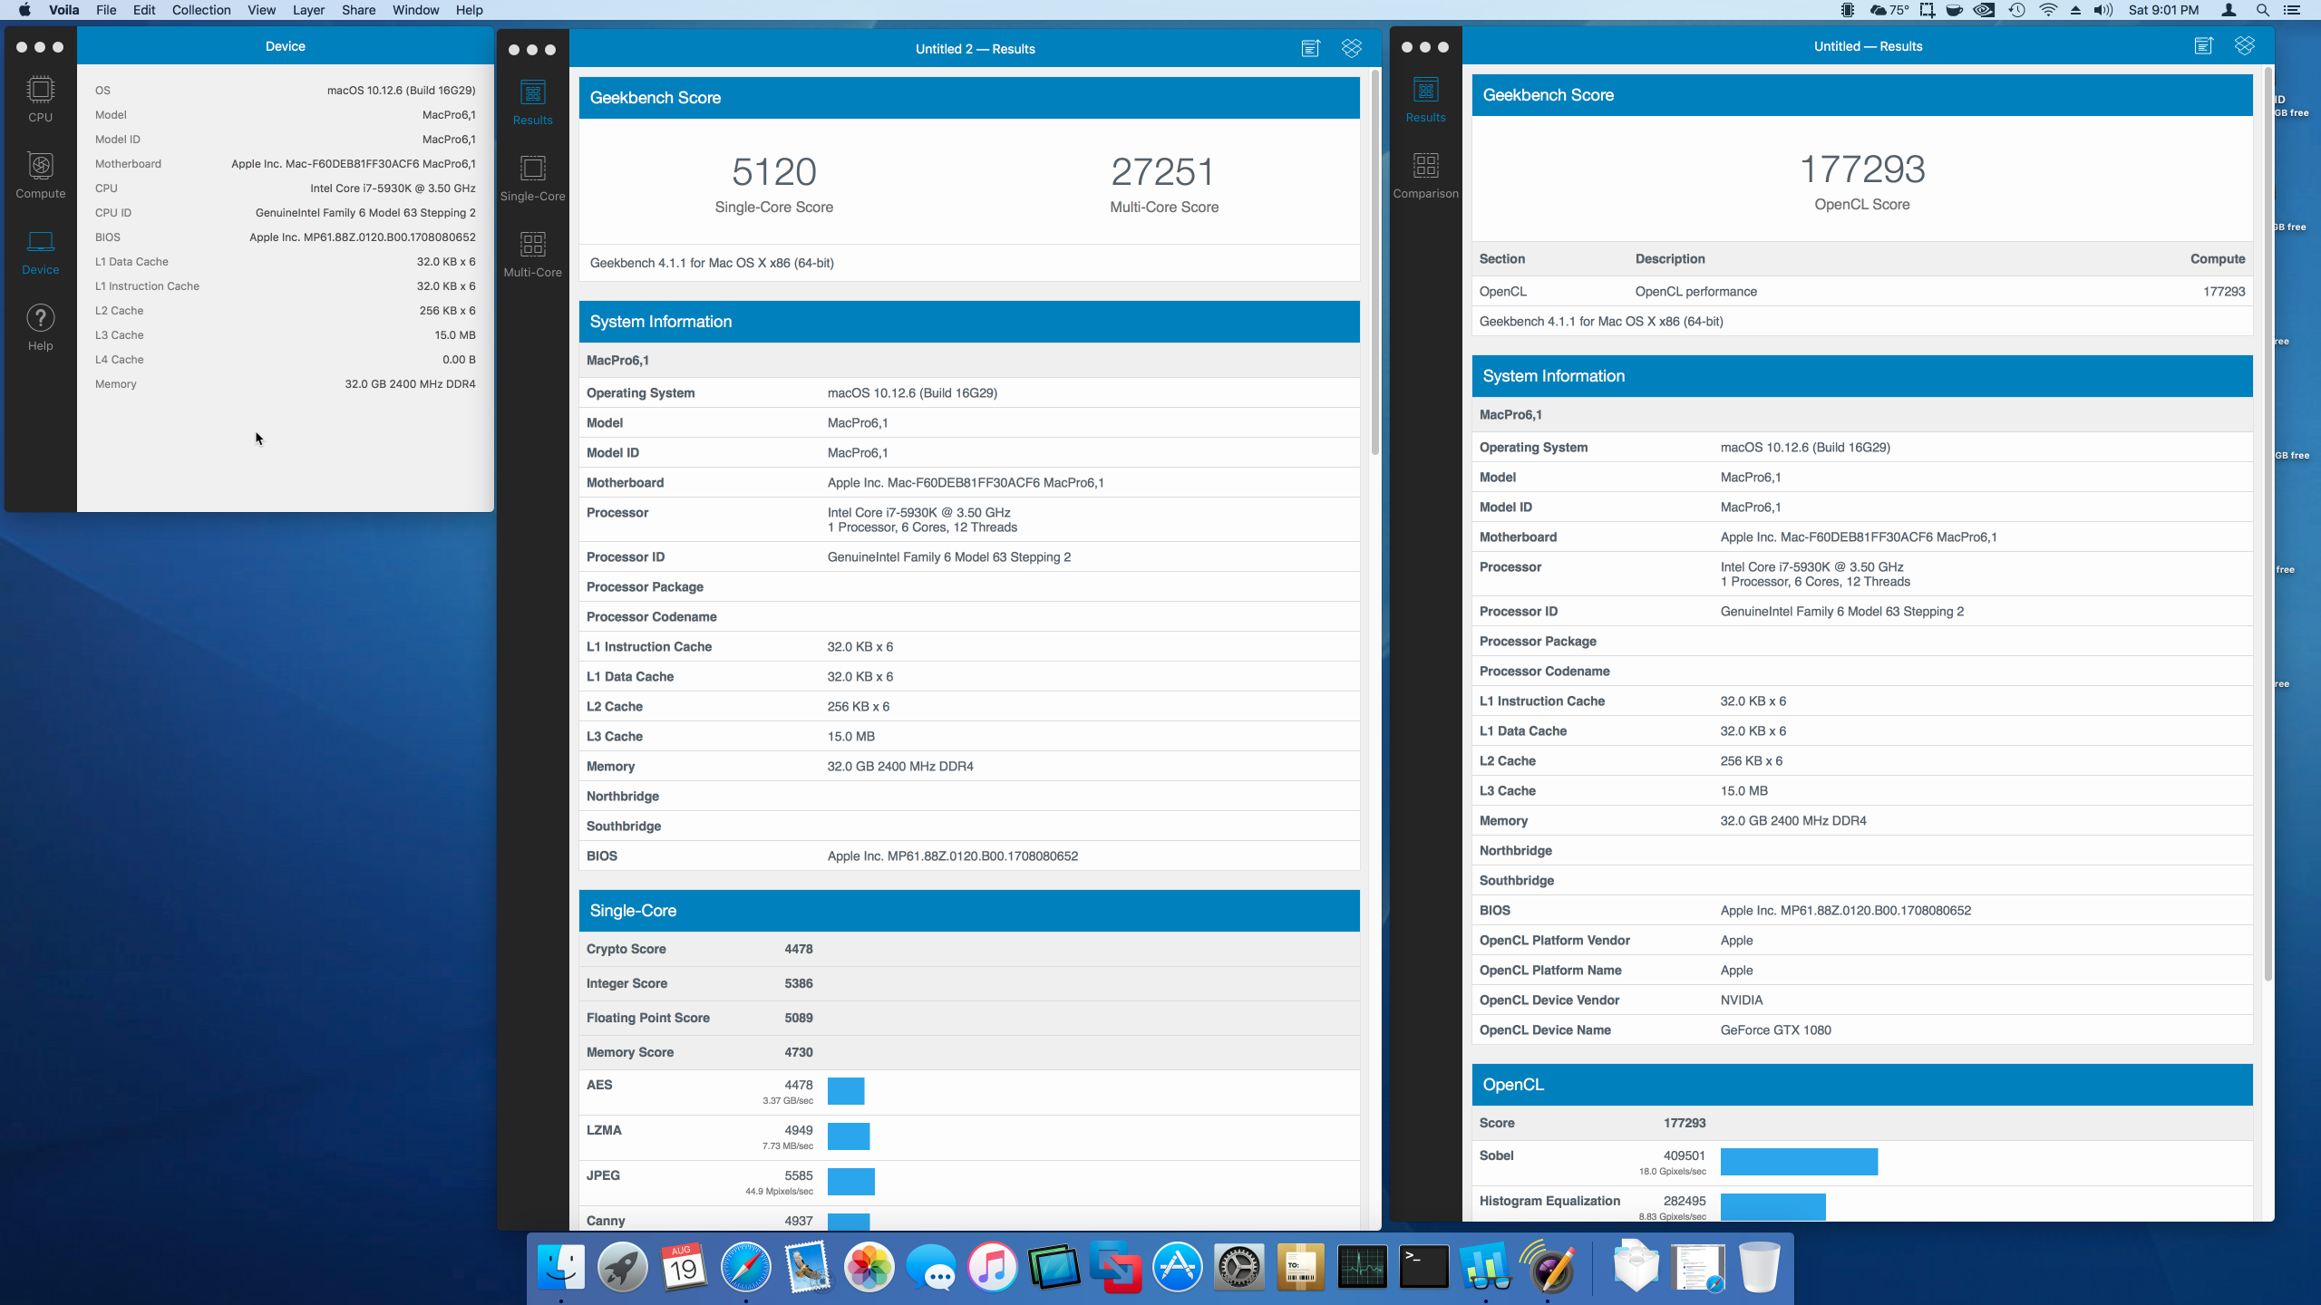Click the Multi-Core Score value 27251
Image resolution: width=2321 pixels, height=1305 pixels.
tap(1163, 171)
